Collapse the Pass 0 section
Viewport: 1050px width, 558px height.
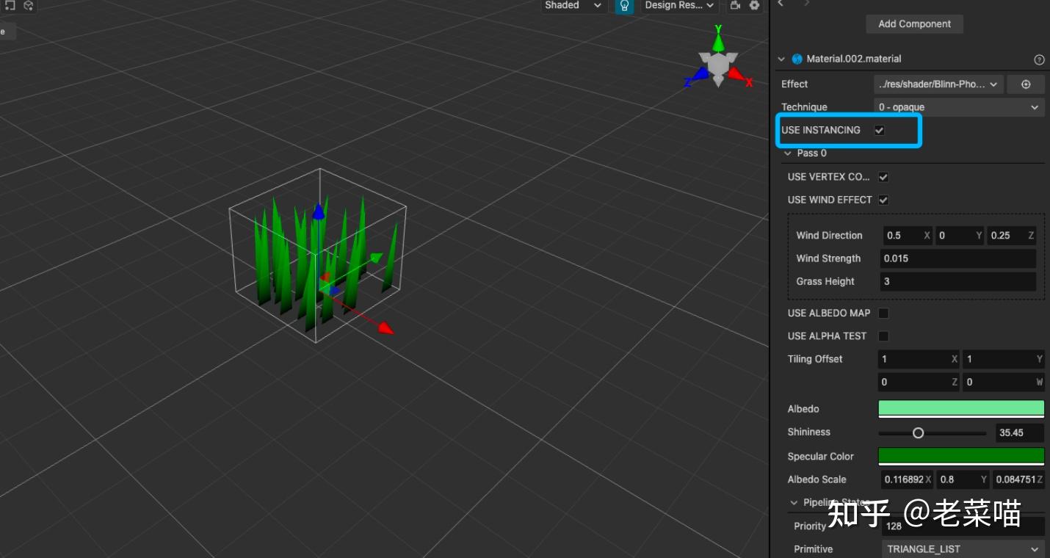pyautogui.click(x=788, y=153)
